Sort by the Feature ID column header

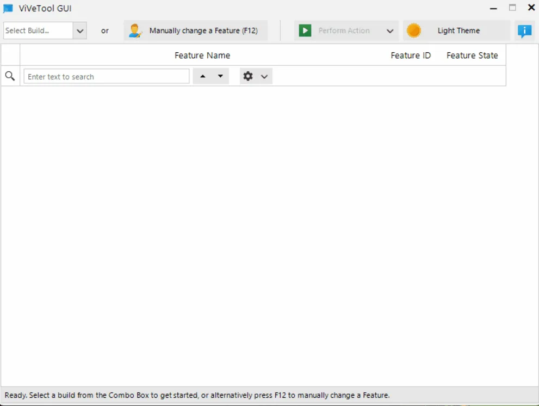[x=411, y=56]
